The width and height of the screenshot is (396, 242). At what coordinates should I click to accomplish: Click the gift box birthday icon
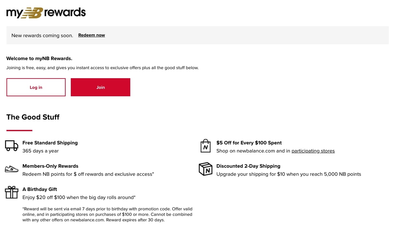click(12, 192)
